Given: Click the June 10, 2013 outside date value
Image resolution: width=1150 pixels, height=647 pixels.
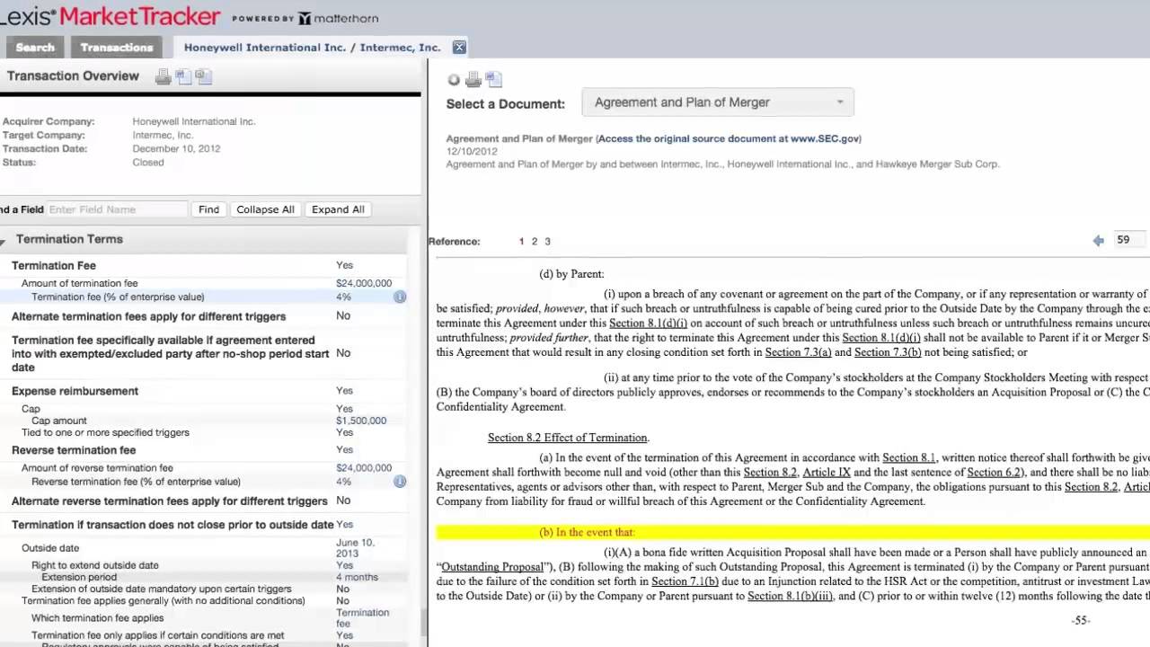Looking at the screenshot, I should pyautogui.click(x=355, y=548).
